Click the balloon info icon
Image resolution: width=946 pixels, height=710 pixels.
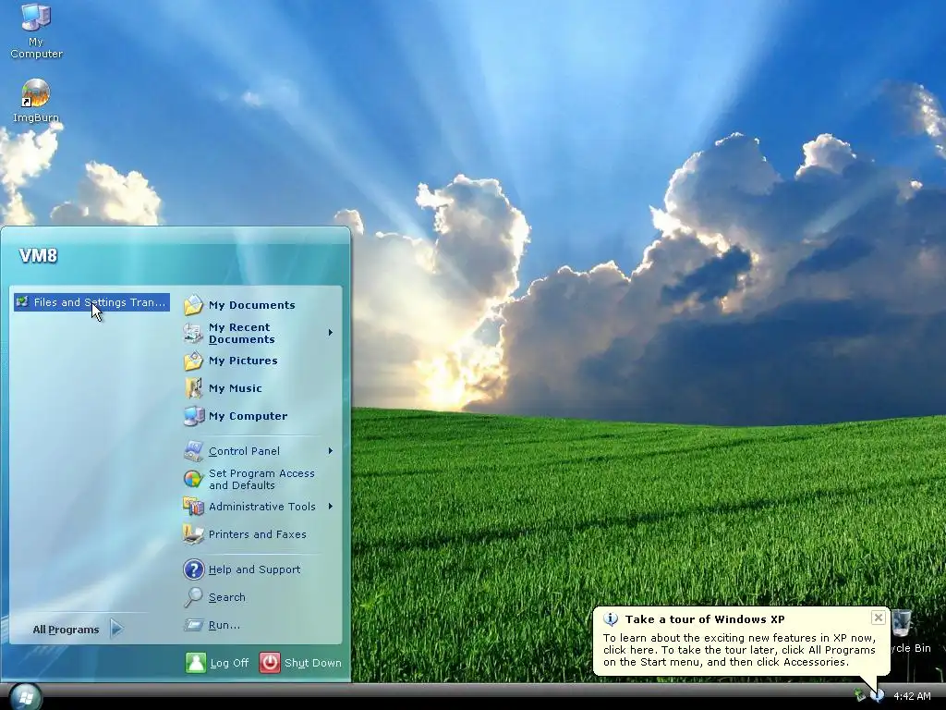(x=611, y=618)
